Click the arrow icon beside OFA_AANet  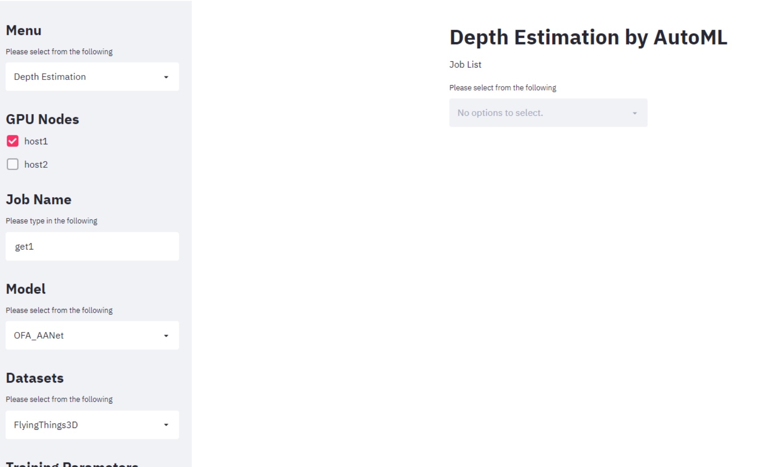(166, 336)
